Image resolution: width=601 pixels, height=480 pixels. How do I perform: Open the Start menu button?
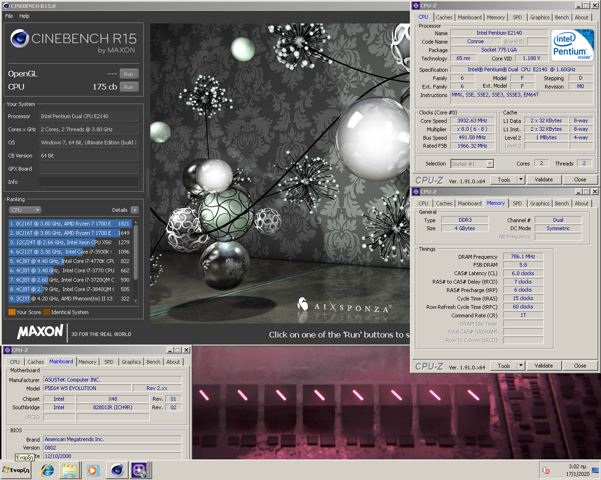[16, 470]
